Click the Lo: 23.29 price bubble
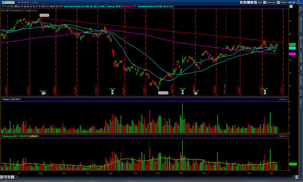The height and width of the screenshot is (182, 303). [163, 93]
